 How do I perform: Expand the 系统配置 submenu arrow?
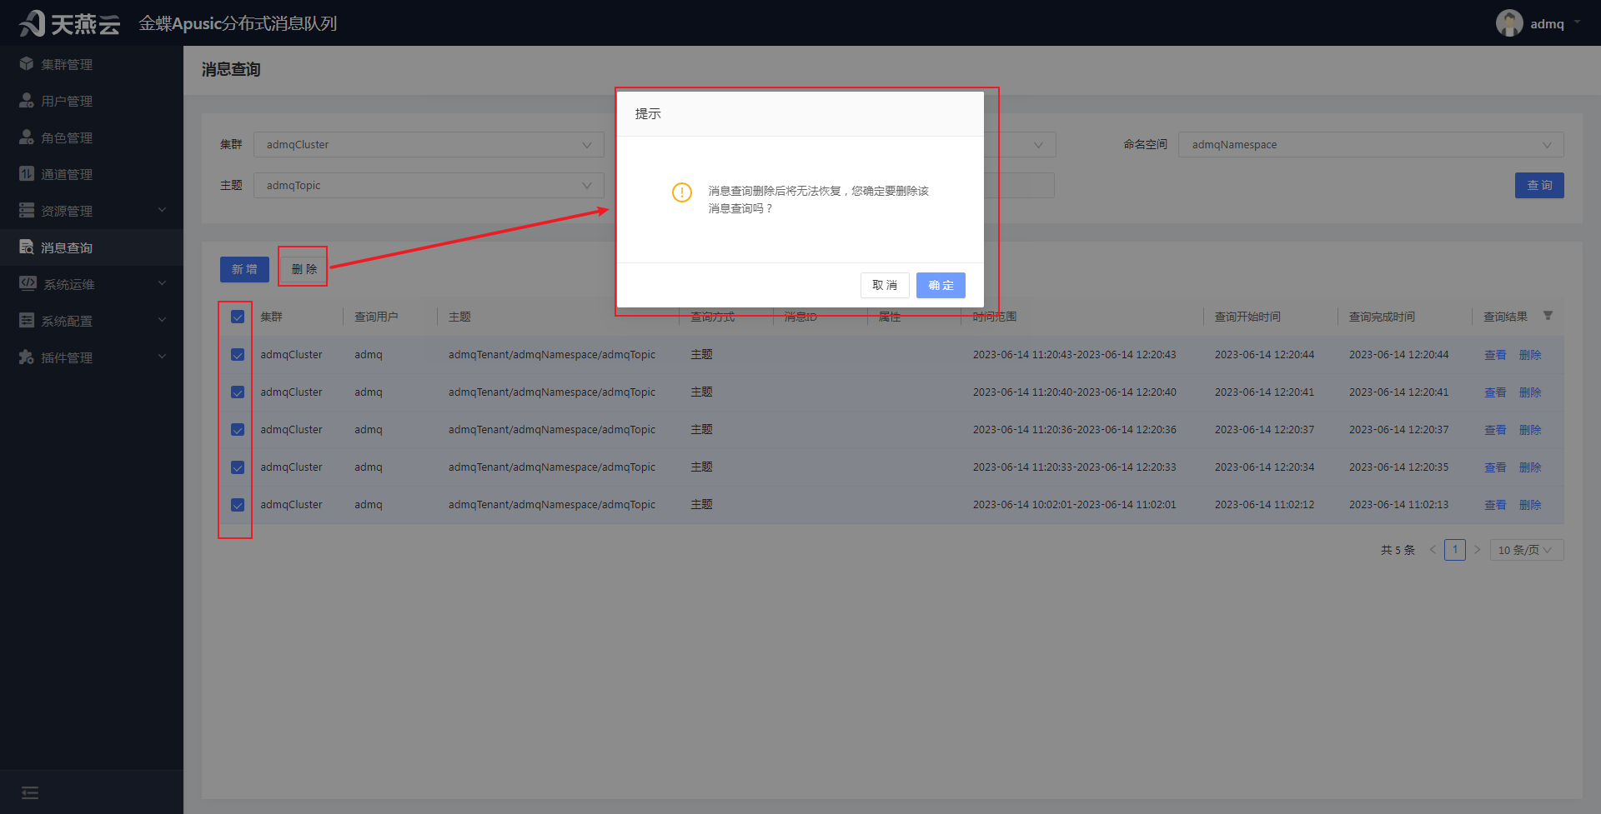pyautogui.click(x=163, y=320)
